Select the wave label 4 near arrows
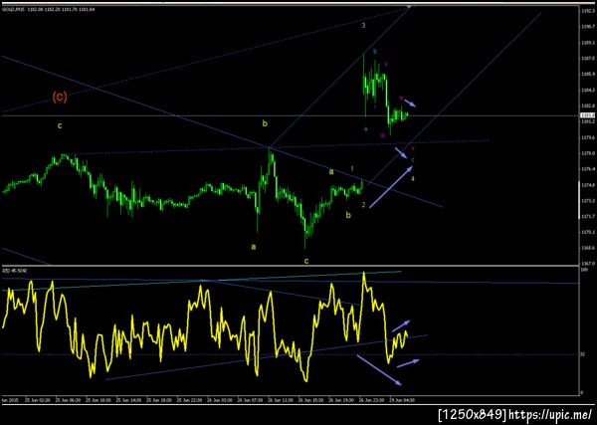This screenshot has height=425, width=597. [x=413, y=178]
